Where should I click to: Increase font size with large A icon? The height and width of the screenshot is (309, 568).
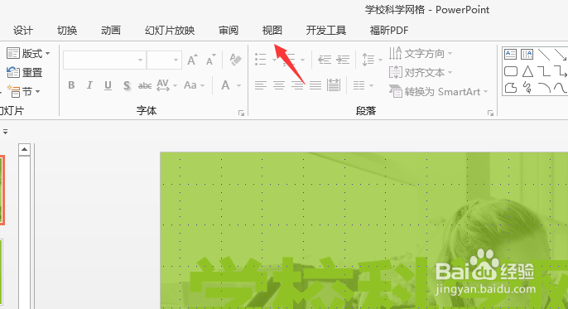coord(192,60)
